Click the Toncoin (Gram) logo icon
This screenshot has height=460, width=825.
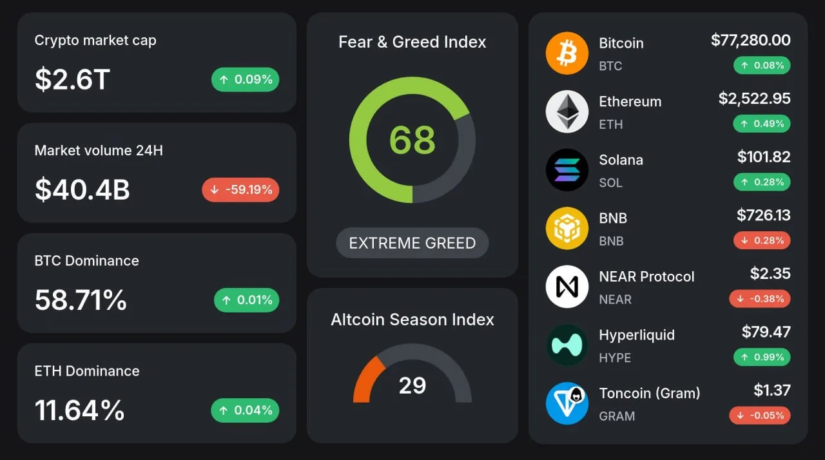[x=567, y=403]
